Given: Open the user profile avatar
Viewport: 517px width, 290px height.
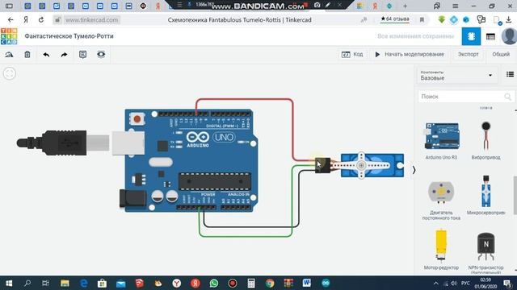Looking at the screenshot, I should [x=509, y=36].
